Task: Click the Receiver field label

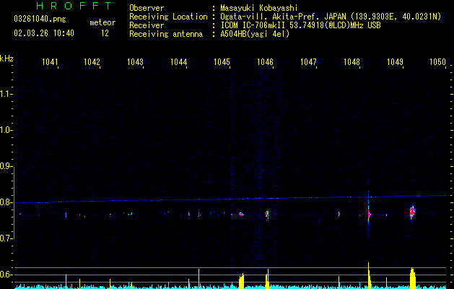Action: click(x=147, y=25)
